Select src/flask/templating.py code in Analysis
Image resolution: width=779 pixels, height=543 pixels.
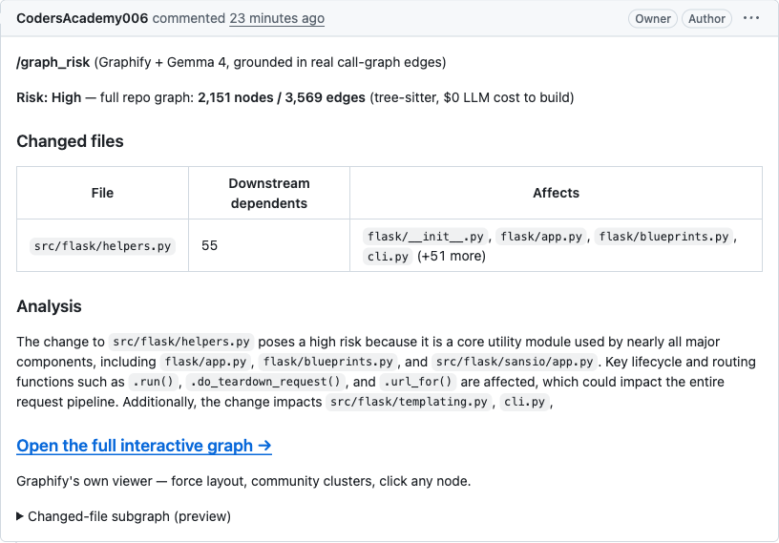[409, 402]
